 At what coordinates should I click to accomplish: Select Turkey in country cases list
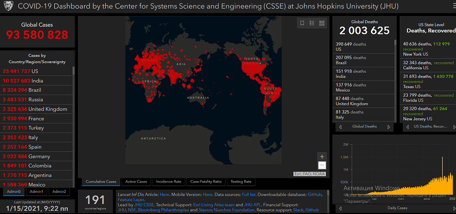point(36,128)
